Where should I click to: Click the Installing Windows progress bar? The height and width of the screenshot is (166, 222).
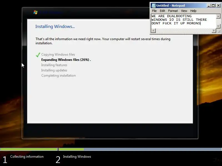[x=140, y=149]
